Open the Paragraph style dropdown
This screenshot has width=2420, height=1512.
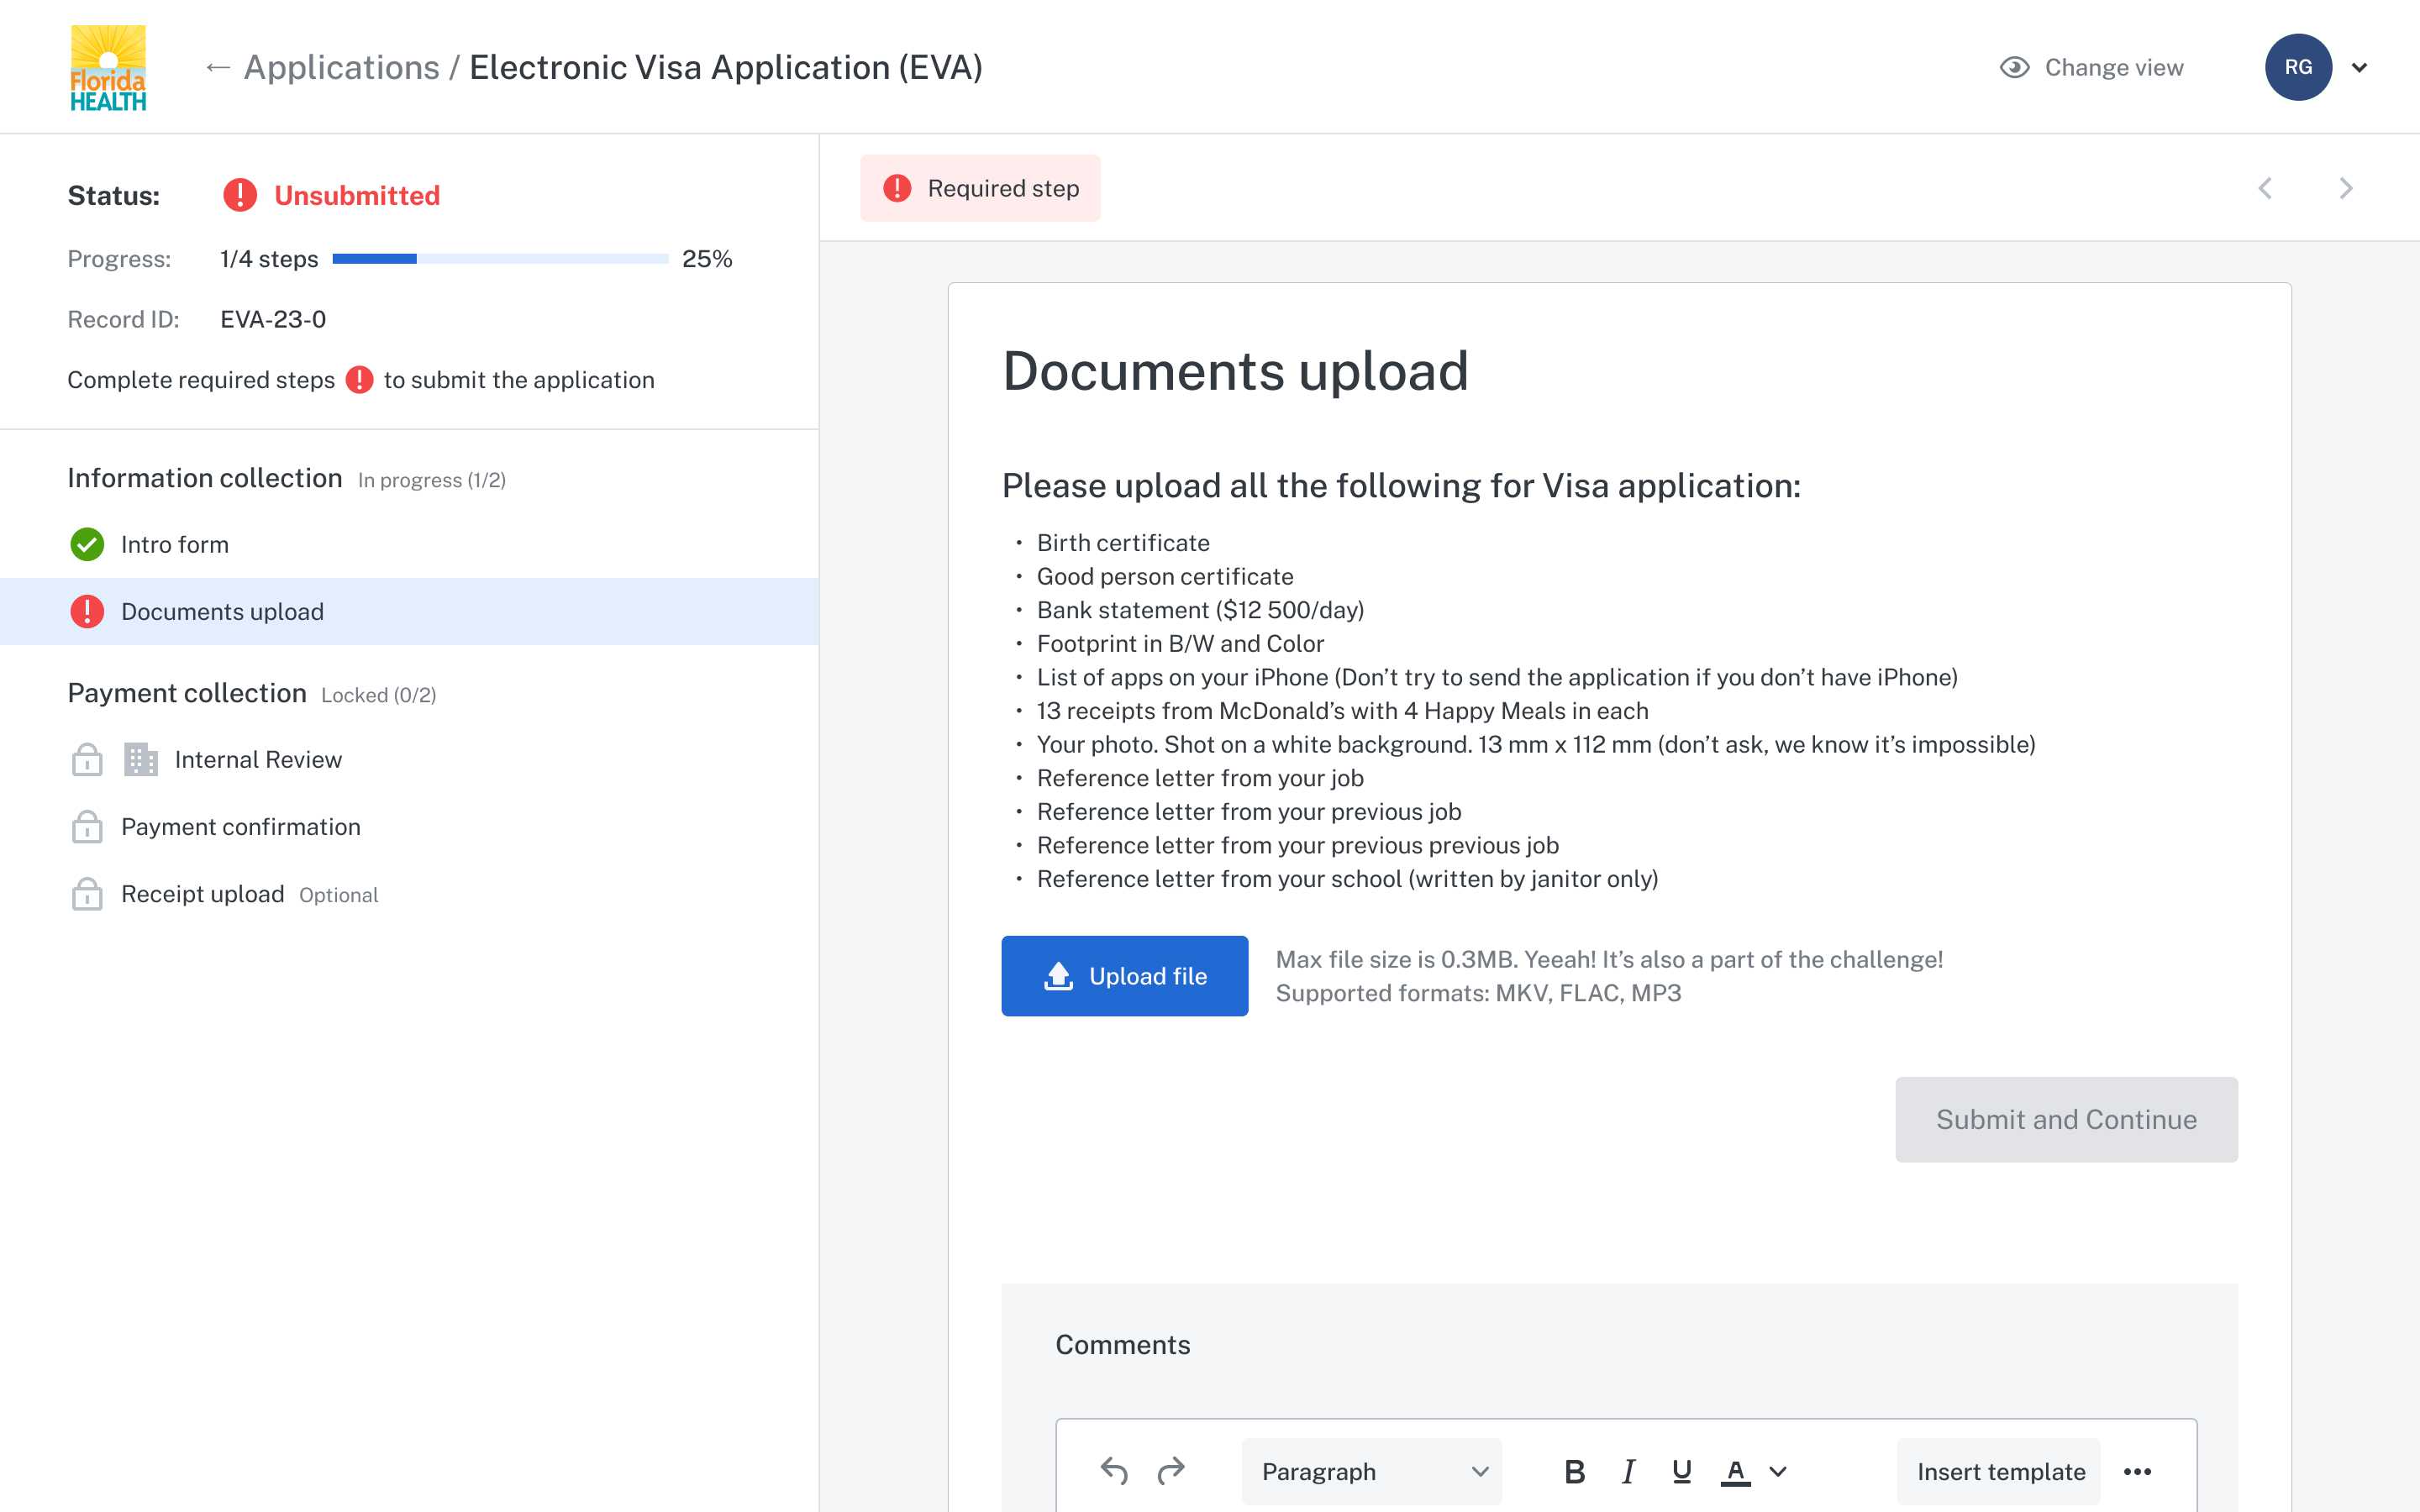click(x=1371, y=1471)
